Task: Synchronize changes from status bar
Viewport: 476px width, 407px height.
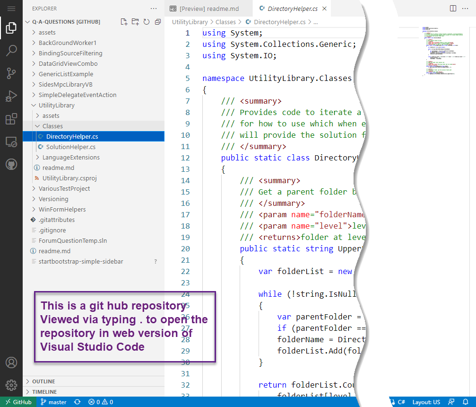Action: (78, 402)
